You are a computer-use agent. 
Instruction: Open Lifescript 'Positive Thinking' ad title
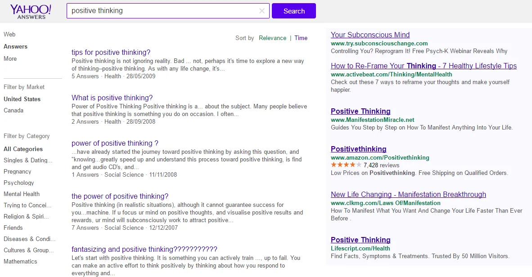click(x=361, y=240)
